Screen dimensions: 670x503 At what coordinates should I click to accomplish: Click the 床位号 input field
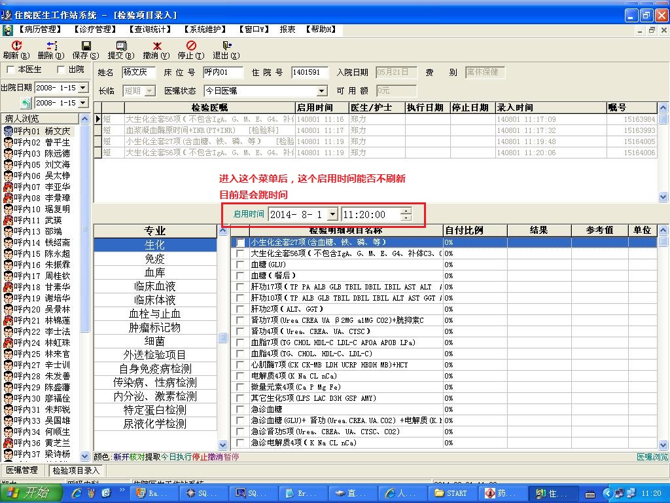(223, 72)
